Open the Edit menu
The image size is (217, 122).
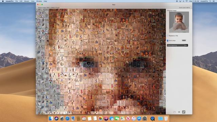(21, 1)
